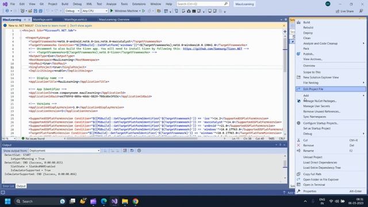Open the Analyze menu in menu bar
368x207 pixels.
(x=111, y=4)
